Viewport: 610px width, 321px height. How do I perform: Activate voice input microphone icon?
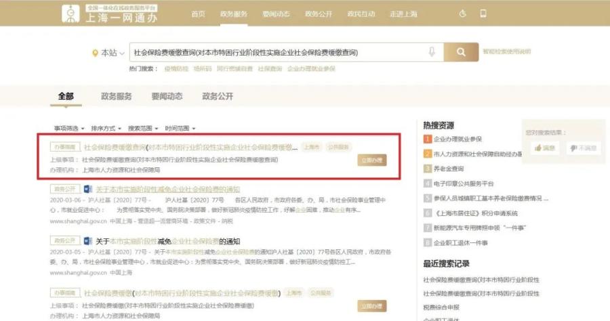point(432,52)
